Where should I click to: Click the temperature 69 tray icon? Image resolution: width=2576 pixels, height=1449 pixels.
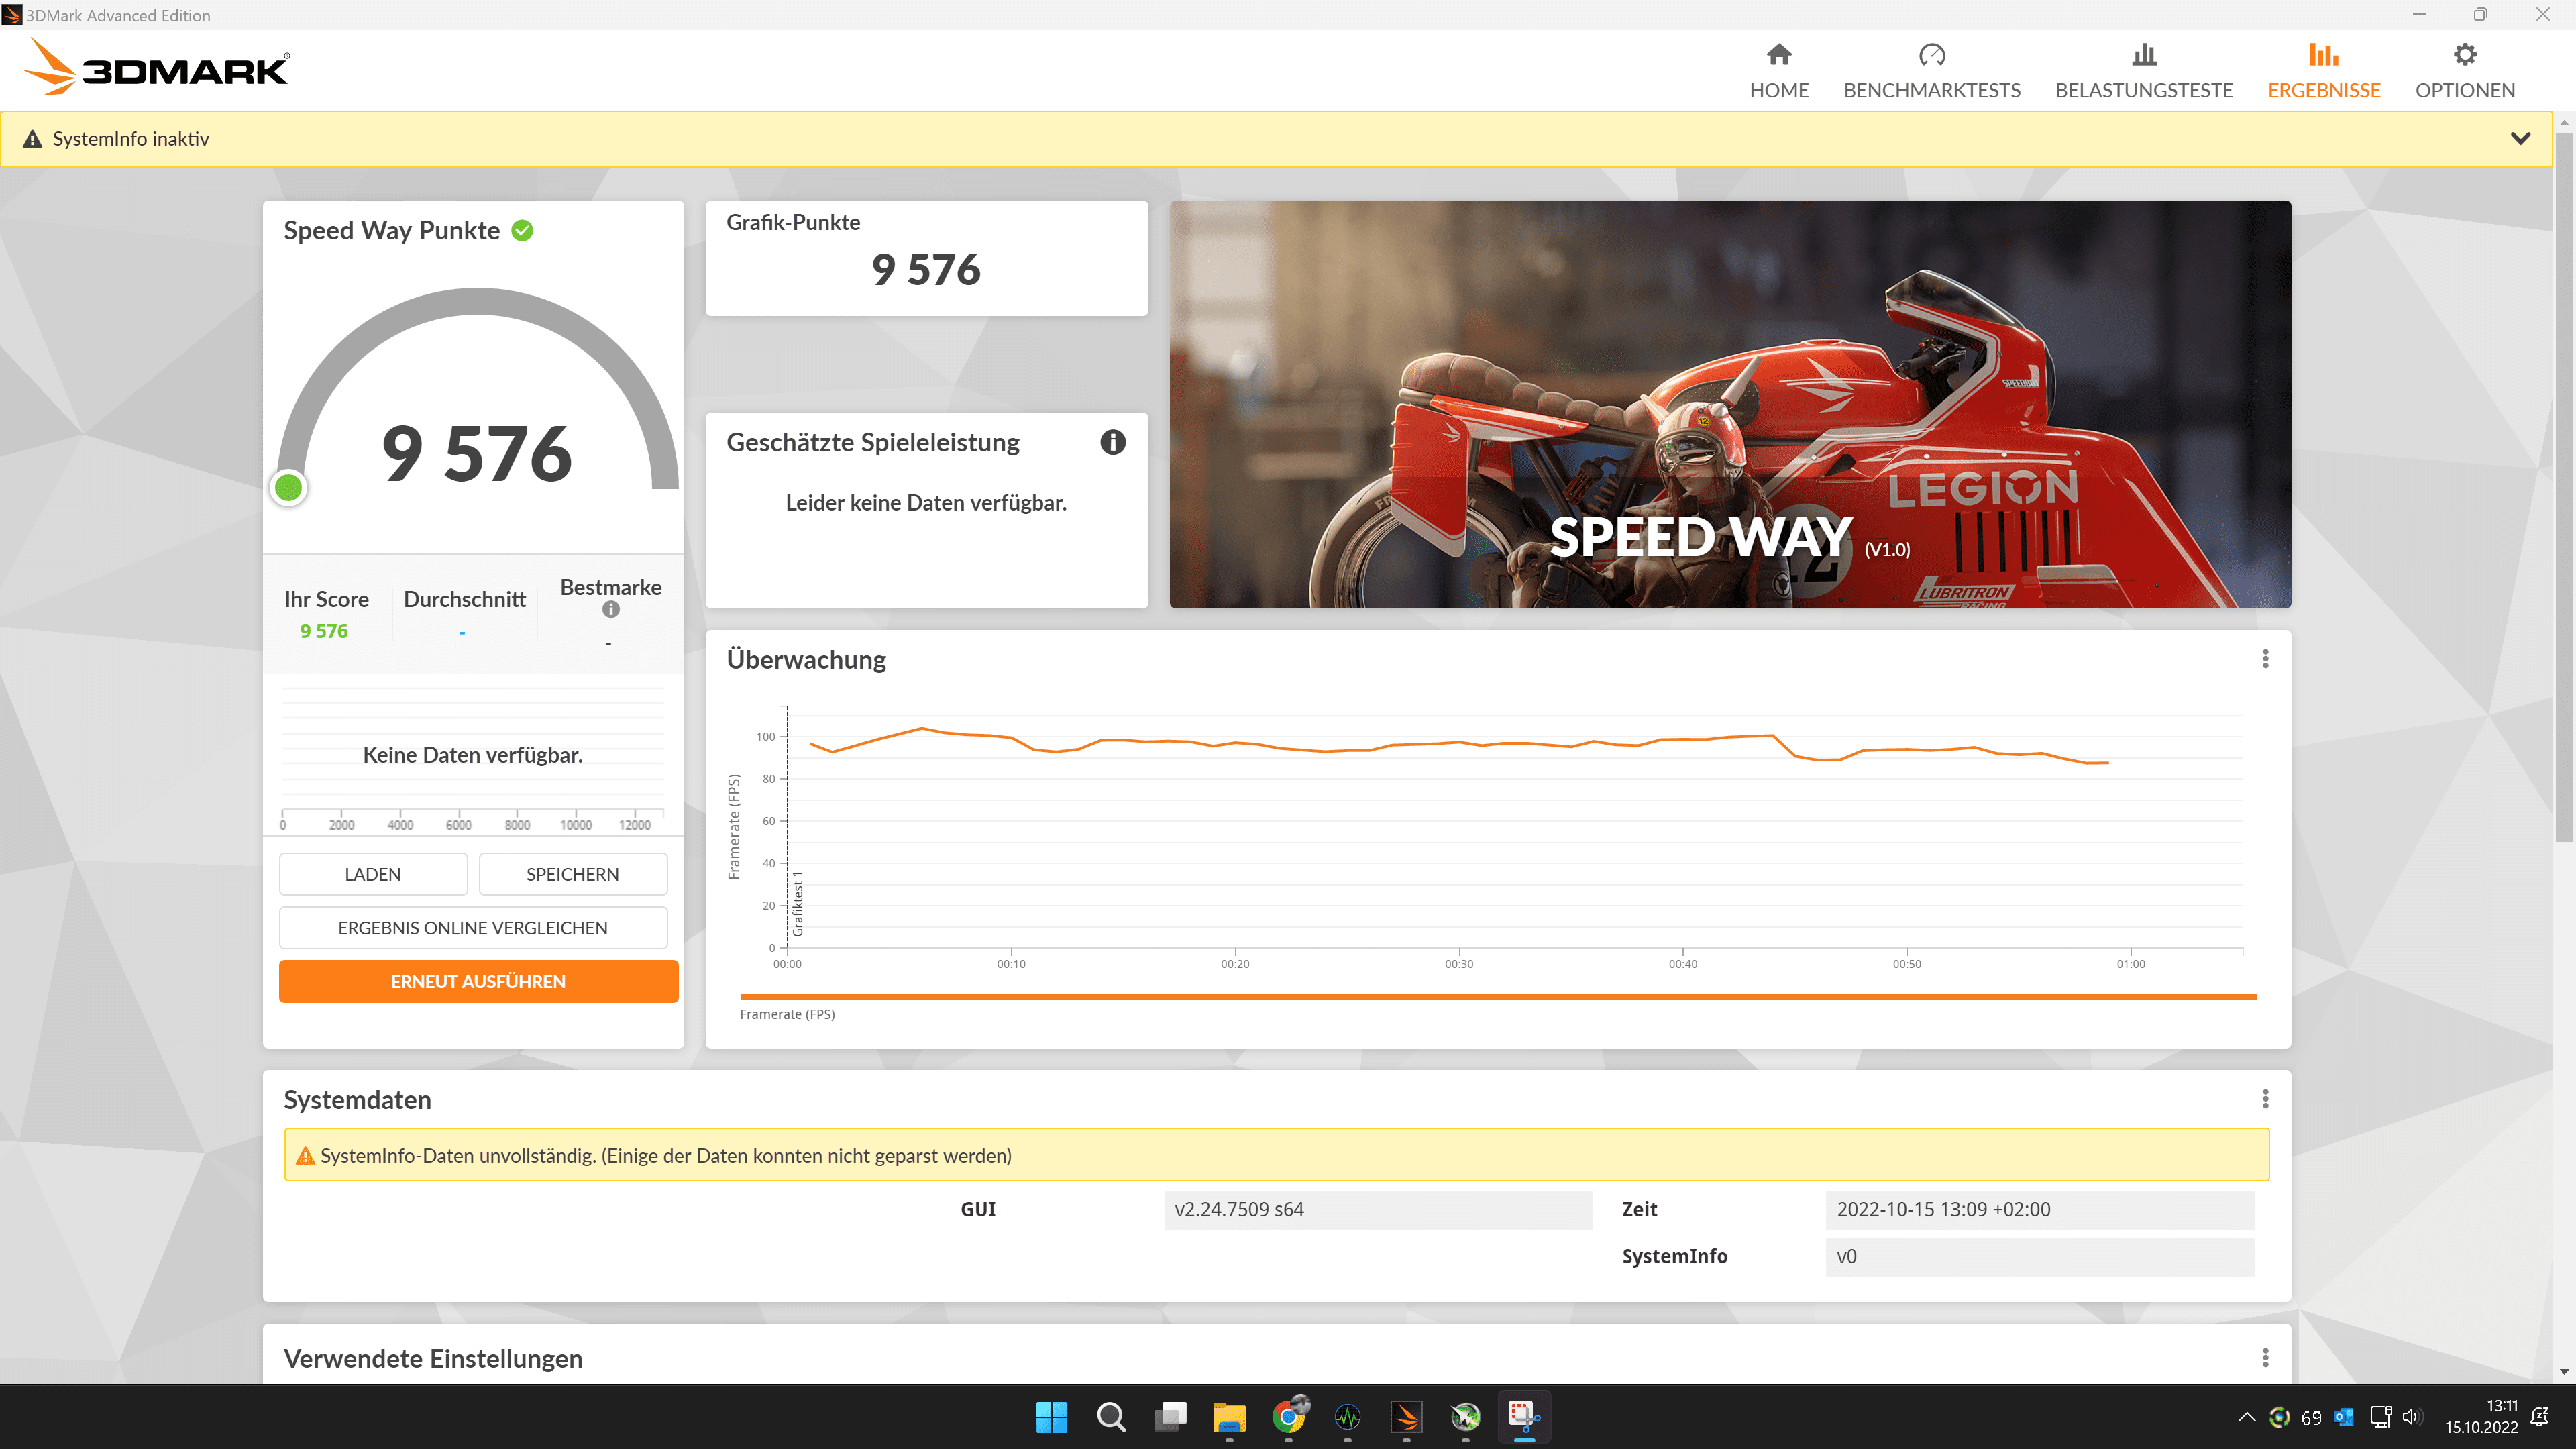click(x=2311, y=1417)
